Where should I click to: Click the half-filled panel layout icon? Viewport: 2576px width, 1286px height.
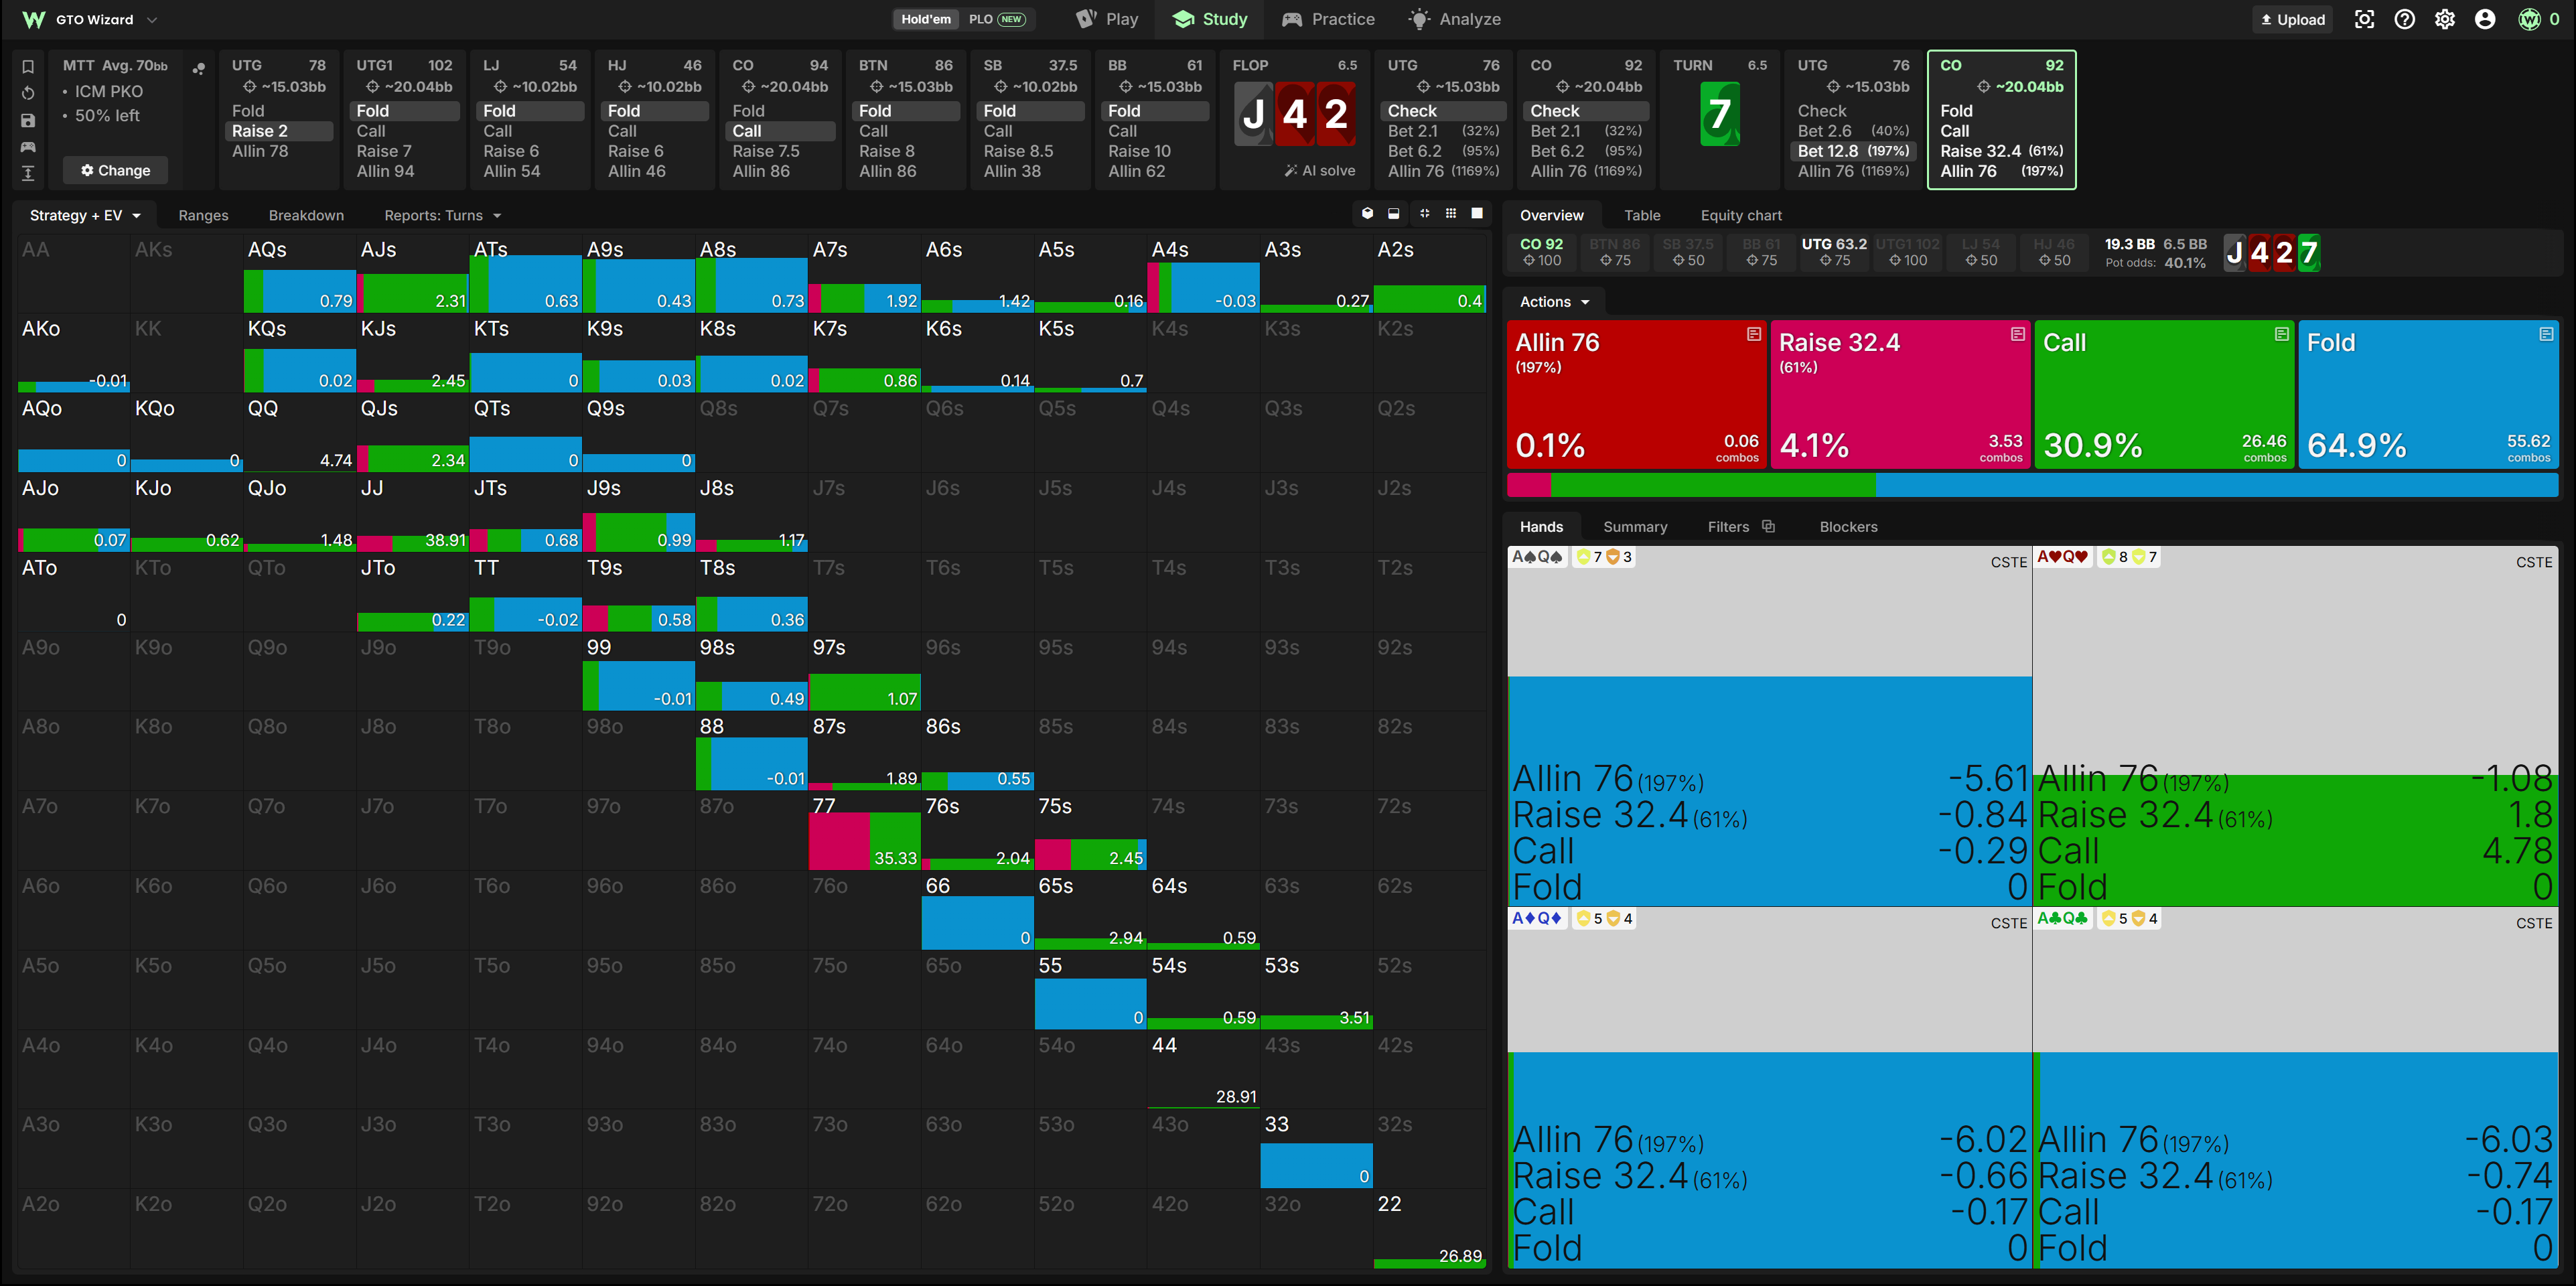tap(1394, 213)
